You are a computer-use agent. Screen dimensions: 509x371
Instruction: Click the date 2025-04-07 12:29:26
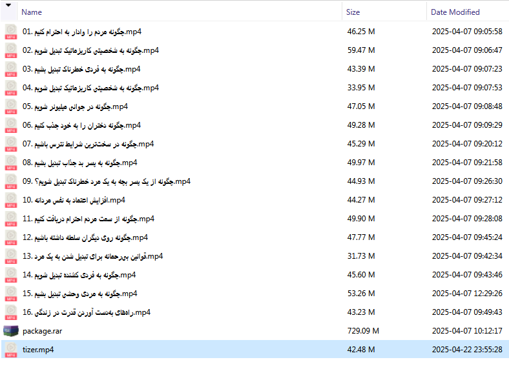point(467,294)
